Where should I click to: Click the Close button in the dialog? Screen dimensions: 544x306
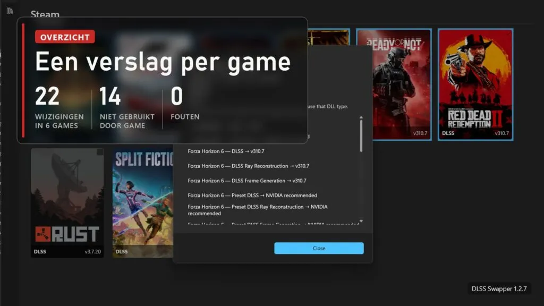coord(319,248)
